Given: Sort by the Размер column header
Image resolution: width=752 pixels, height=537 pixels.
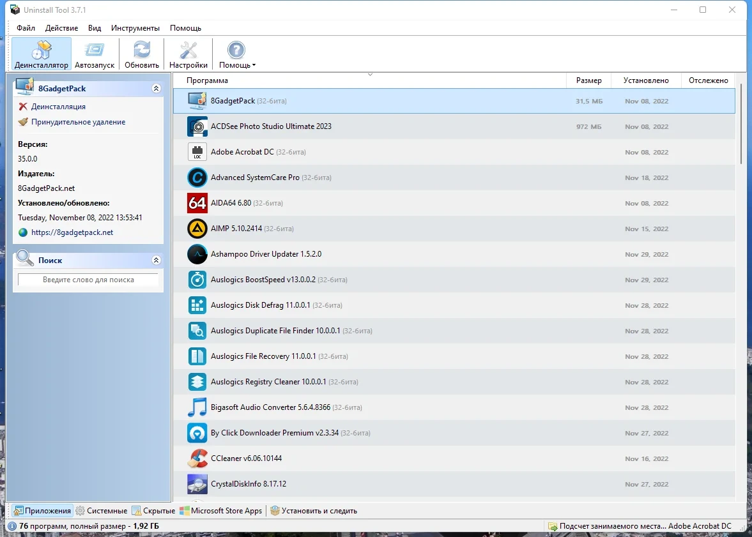Looking at the screenshot, I should pyautogui.click(x=589, y=80).
